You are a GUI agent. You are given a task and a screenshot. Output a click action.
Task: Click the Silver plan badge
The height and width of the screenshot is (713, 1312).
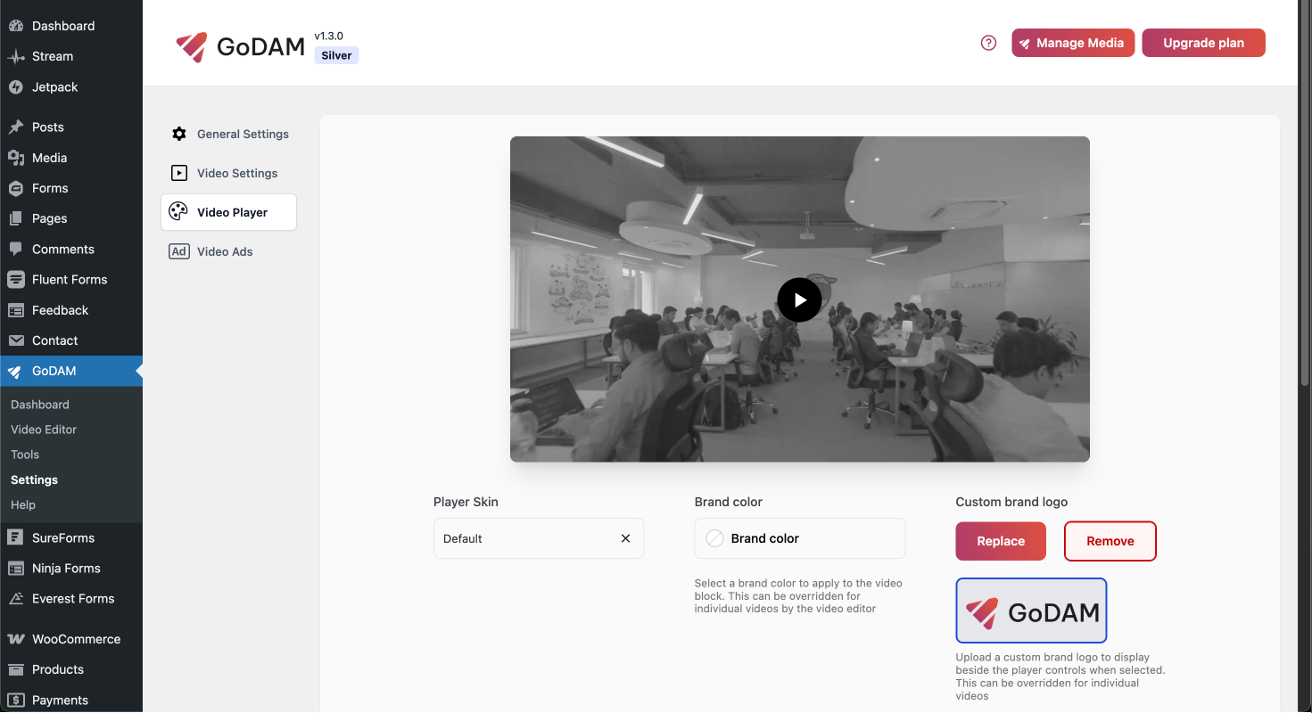click(x=336, y=55)
